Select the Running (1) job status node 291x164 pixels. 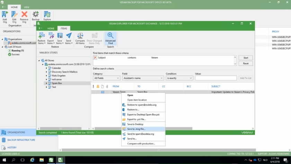(18, 51)
